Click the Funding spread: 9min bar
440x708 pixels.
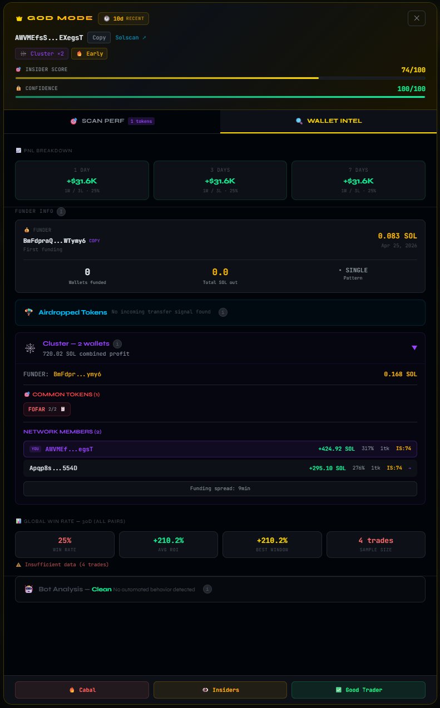[220, 488]
